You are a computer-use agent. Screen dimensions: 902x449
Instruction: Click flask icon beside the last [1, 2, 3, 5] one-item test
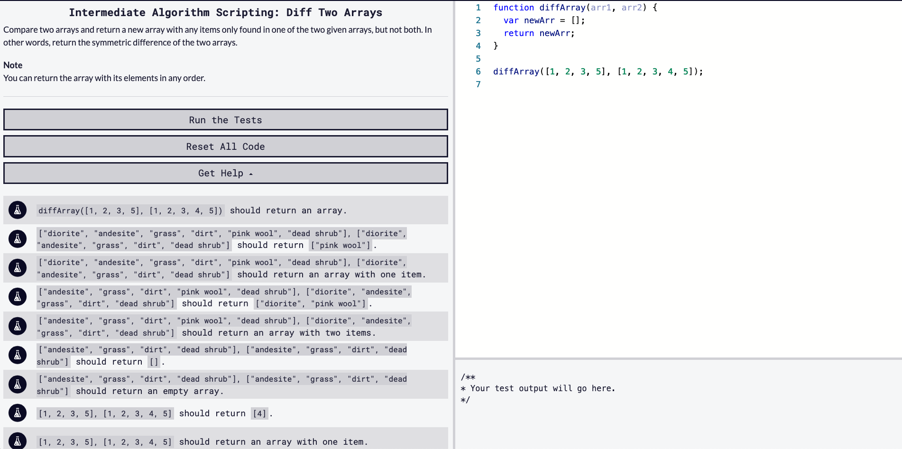tap(18, 441)
